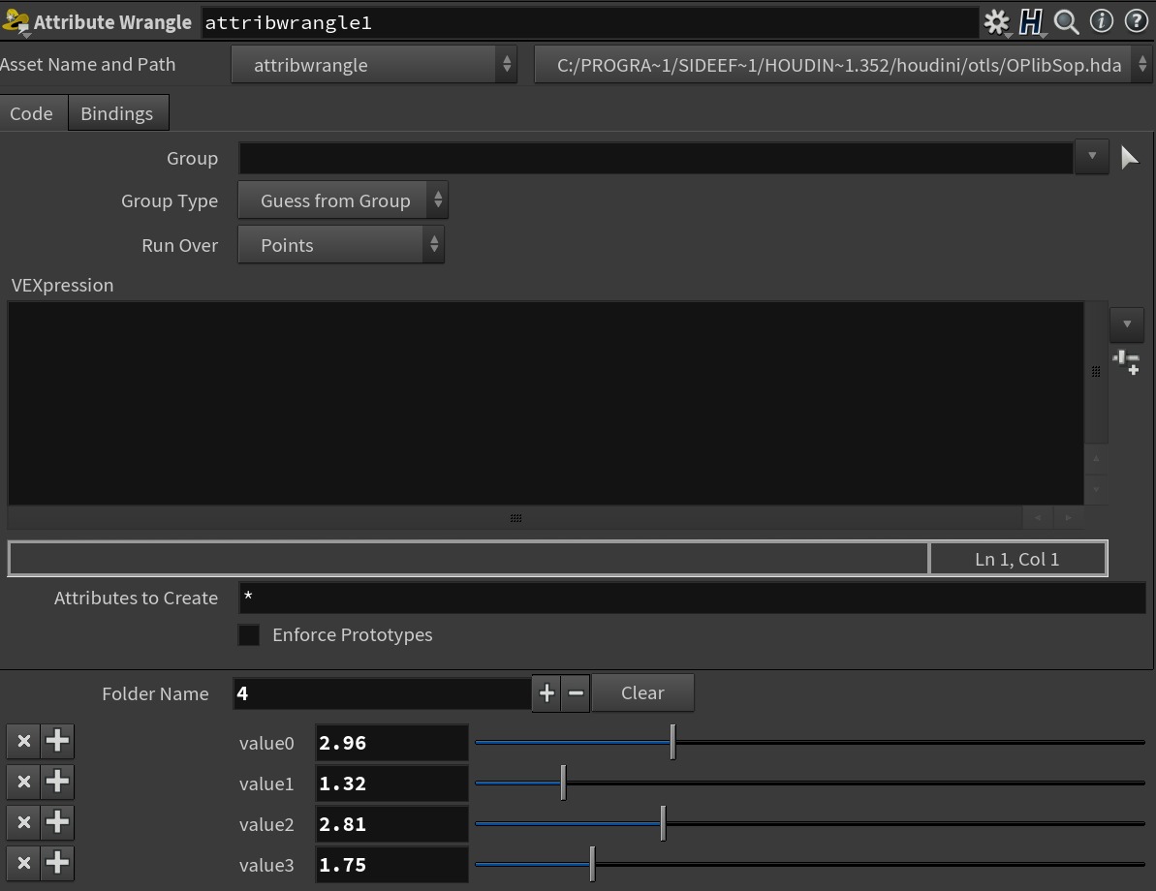Click the value1 slider handle
The width and height of the screenshot is (1156, 891).
pyautogui.click(x=563, y=783)
